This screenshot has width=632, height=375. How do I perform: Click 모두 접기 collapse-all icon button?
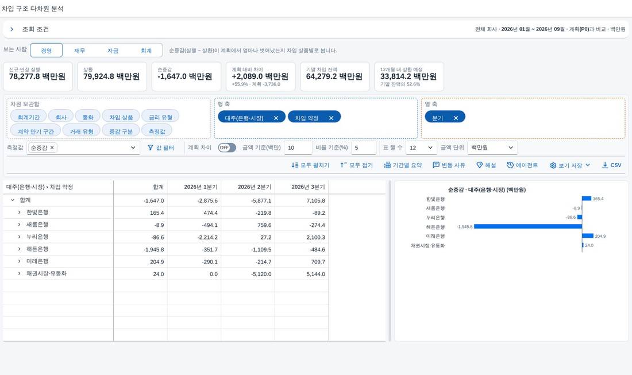[356, 165]
